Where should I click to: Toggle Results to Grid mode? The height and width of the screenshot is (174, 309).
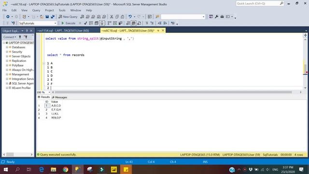coord(134,23)
